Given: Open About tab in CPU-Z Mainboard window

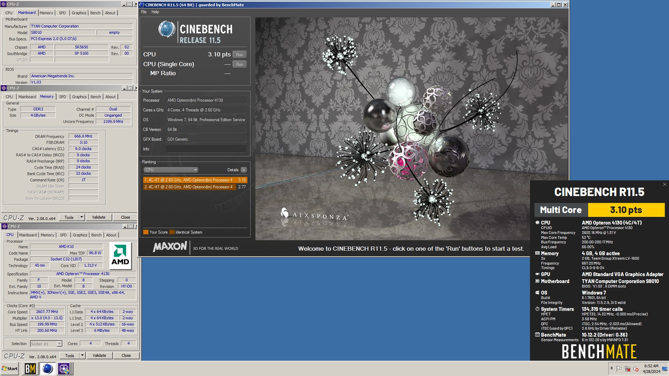Looking at the screenshot, I should tap(110, 13).
